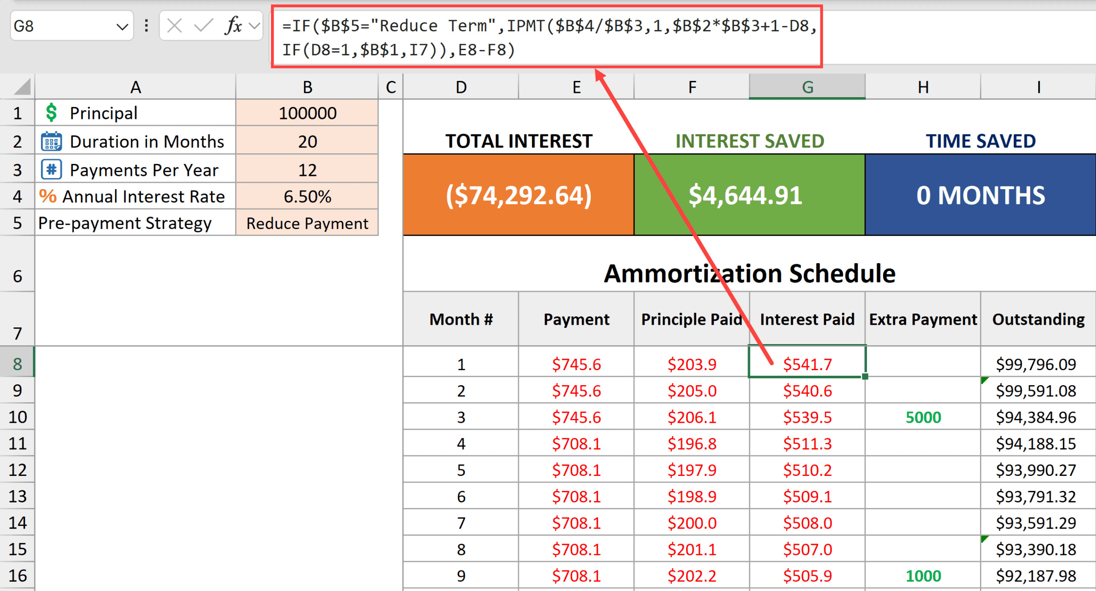
Task: Select the Reduce Payment strategy cell
Action: pos(307,223)
